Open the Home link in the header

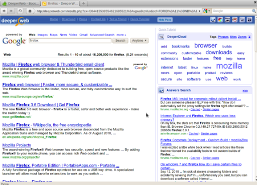coord(54,19)
